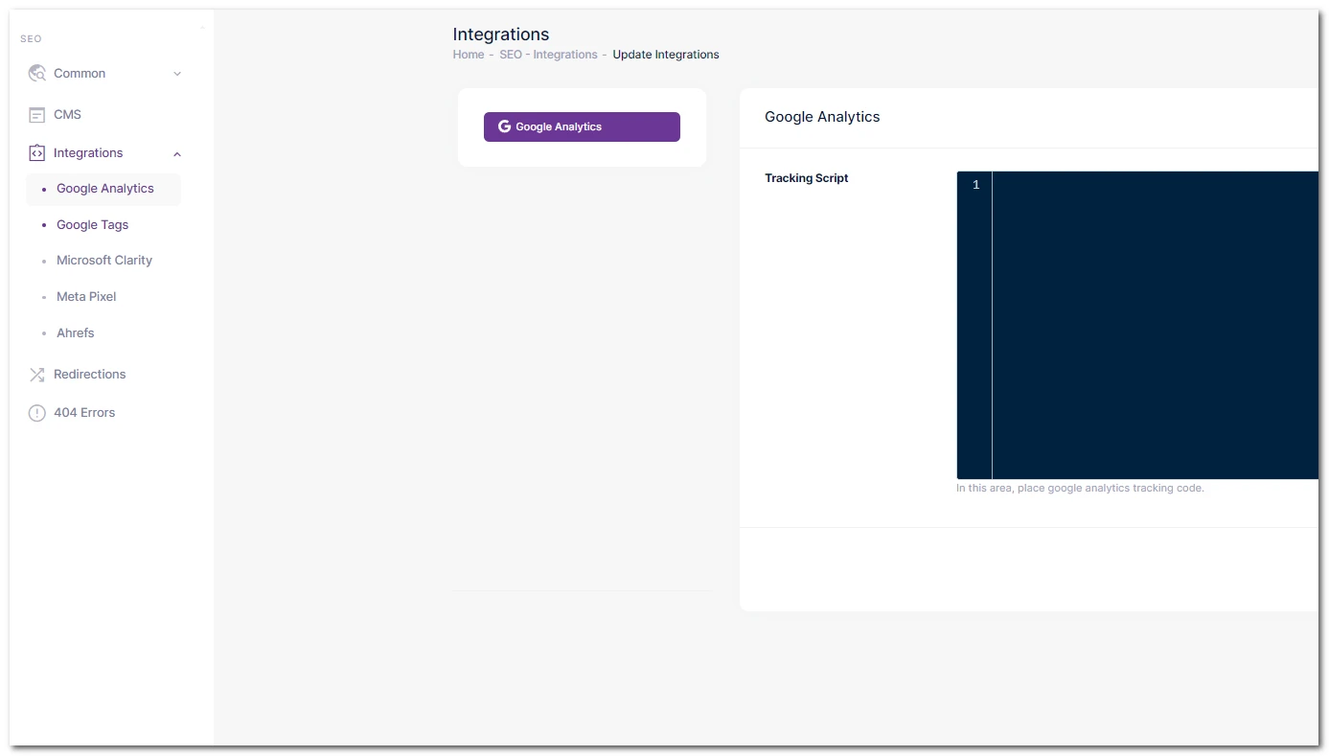Click the Integrations page title
The width and height of the screenshot is (1329, 756).
point(501,34)
